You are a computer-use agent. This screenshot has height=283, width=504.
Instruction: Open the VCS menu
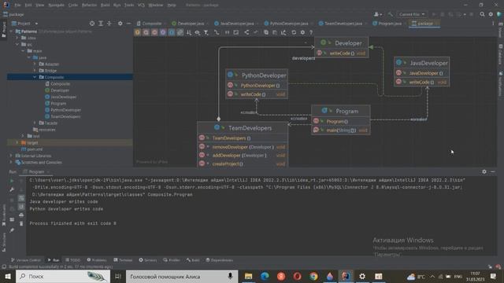141,6
